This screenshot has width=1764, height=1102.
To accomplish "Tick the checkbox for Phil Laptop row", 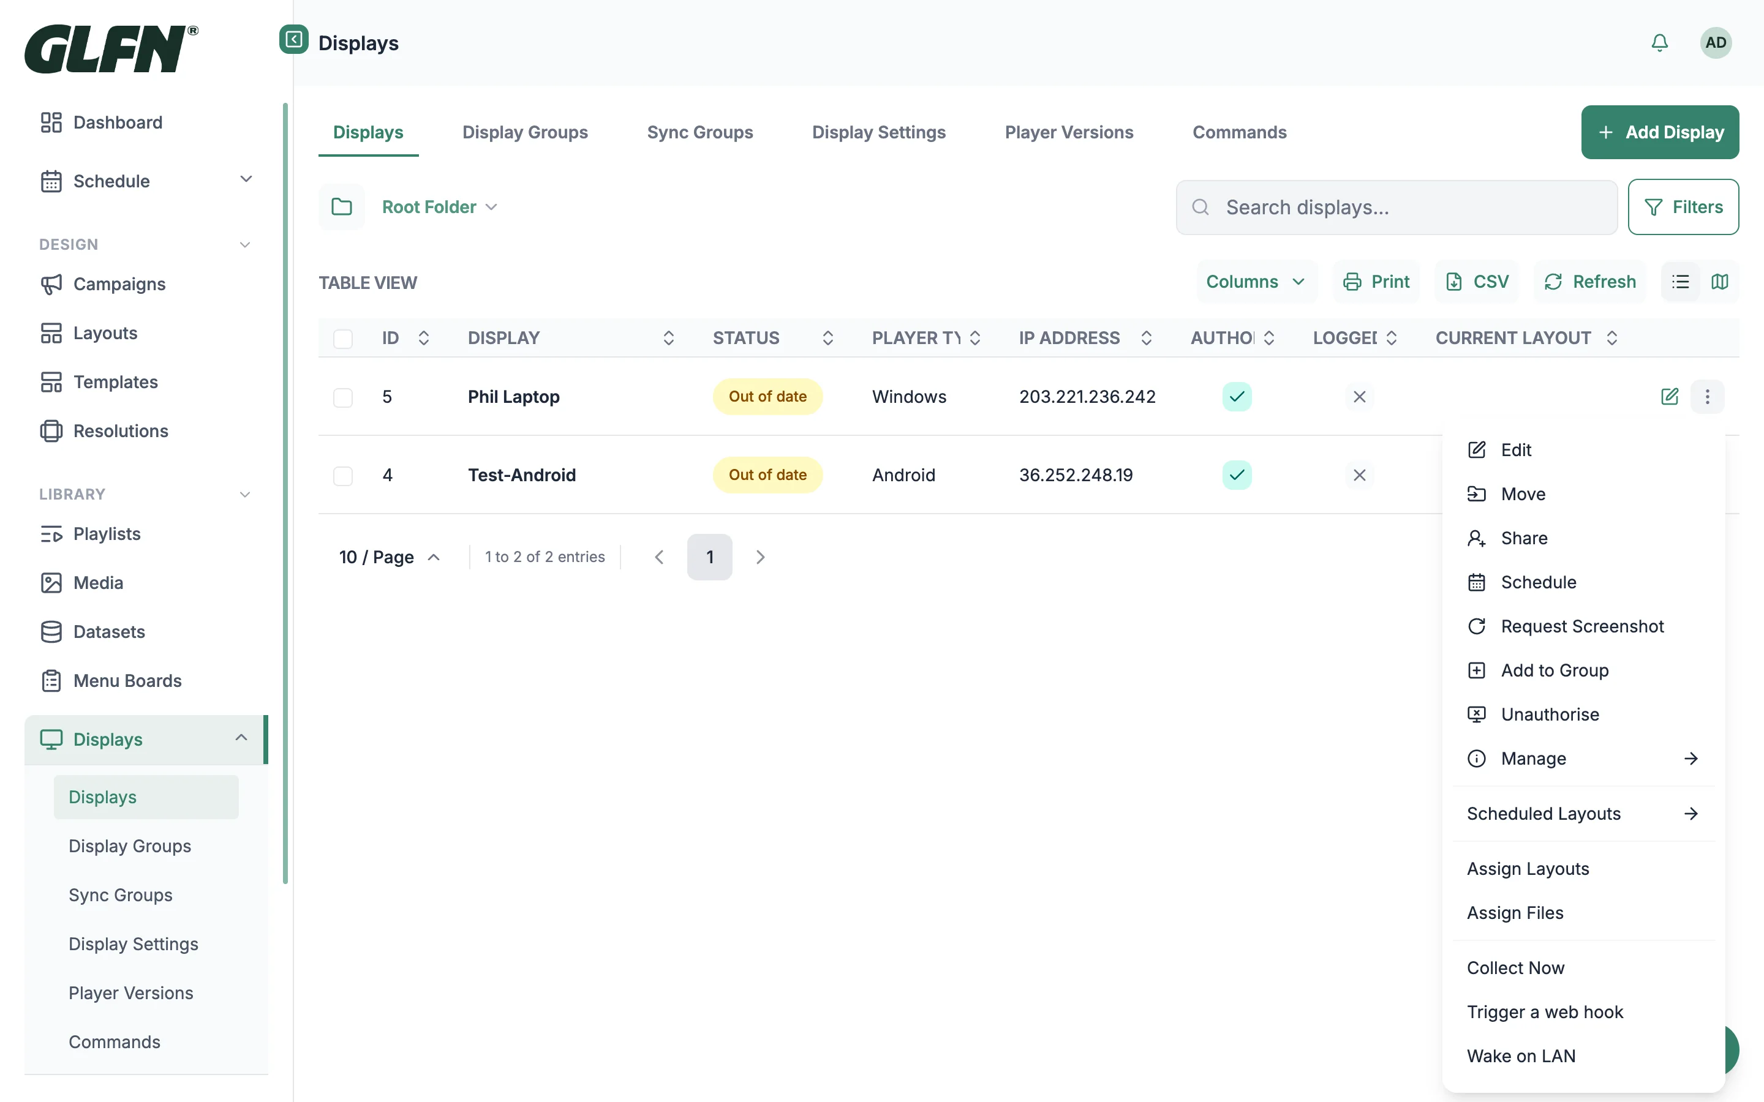I will 342,397.
